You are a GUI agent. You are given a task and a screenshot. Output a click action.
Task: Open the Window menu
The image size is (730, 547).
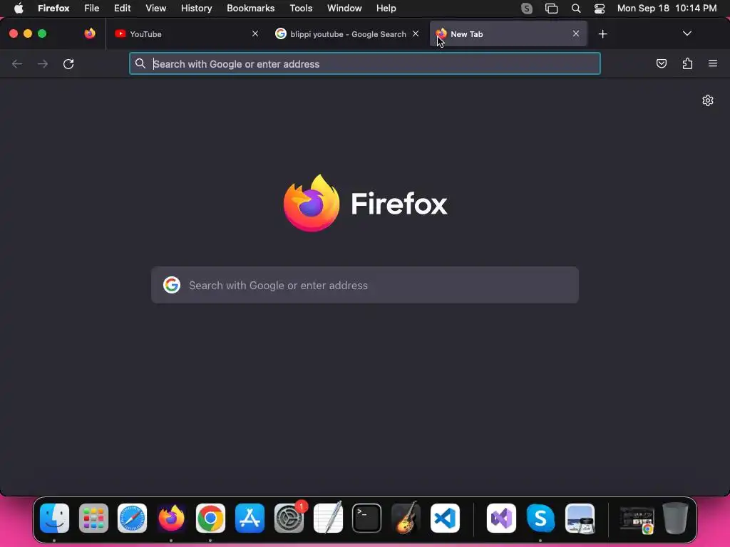point(344,9)
